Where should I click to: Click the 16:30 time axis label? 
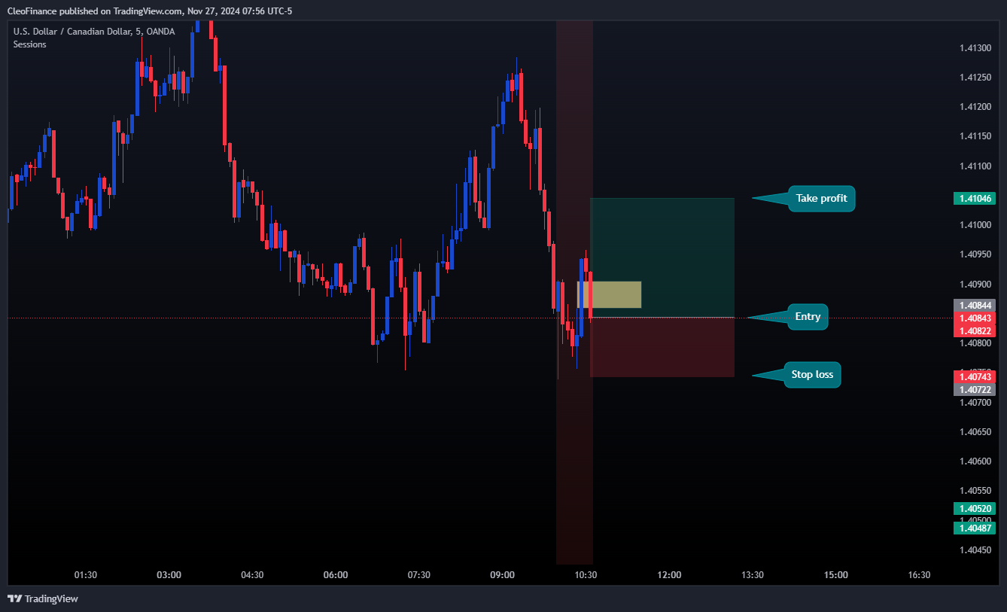919,575
